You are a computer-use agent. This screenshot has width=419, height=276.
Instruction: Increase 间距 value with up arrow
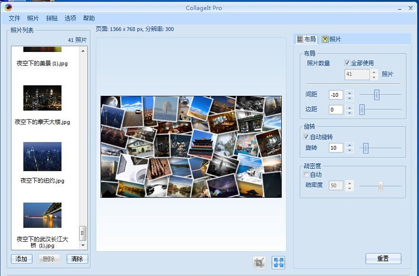point(349,92)
